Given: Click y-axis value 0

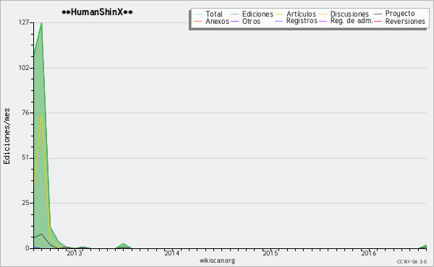Looking at the screenshot, I should tap(27, 248).
